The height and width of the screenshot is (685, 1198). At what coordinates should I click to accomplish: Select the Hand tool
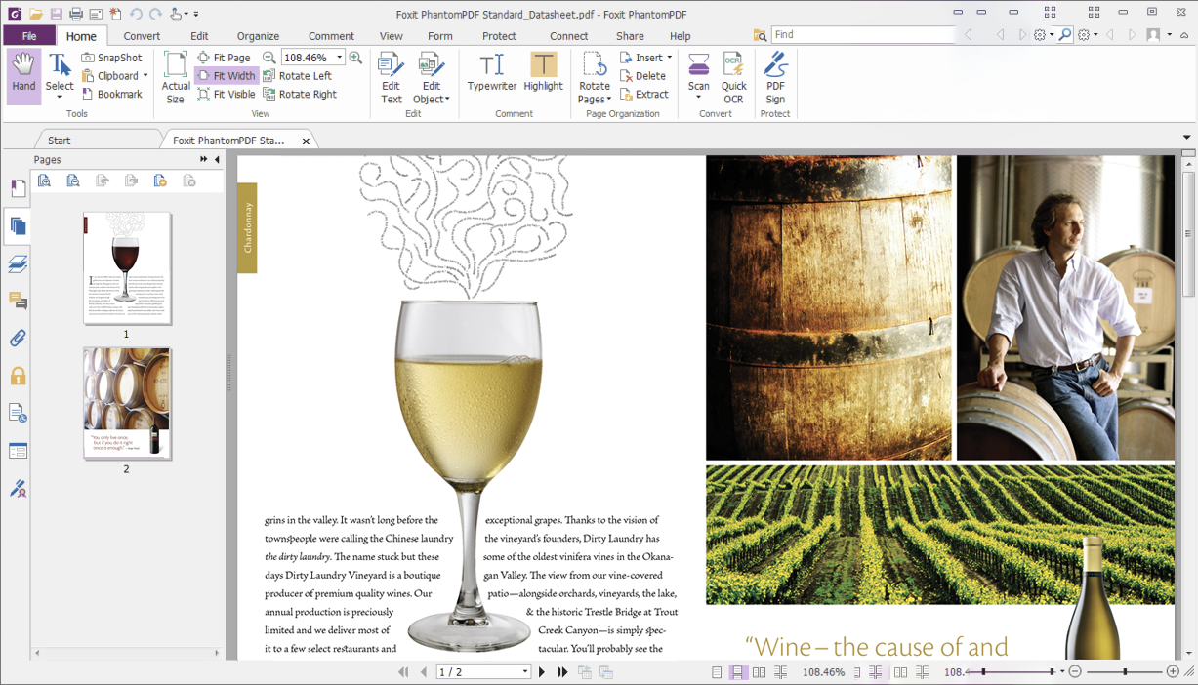24,76
